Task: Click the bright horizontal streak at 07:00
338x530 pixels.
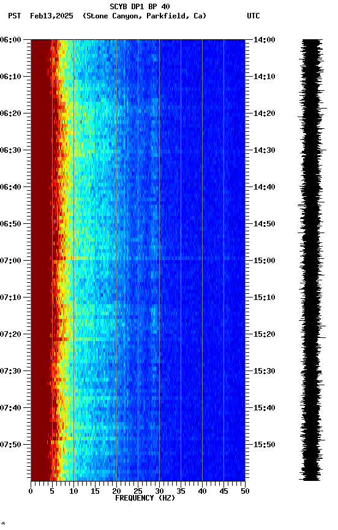Action: click(x=148, y=259)
